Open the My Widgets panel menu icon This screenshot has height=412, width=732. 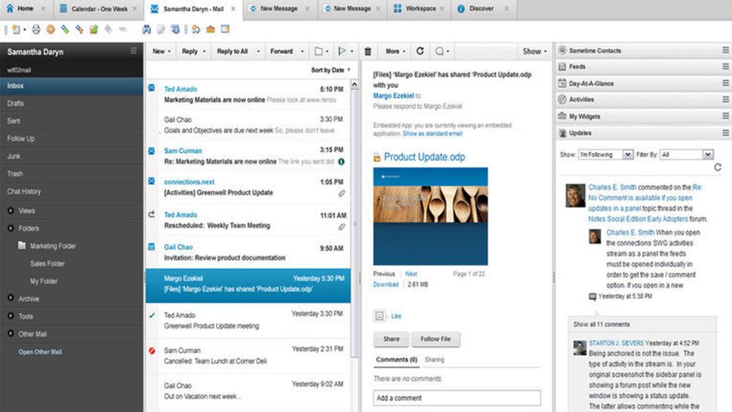(x=725, y=116)
